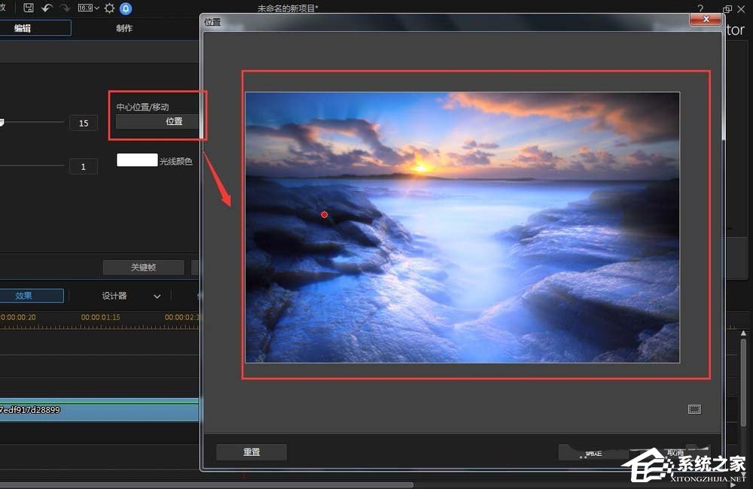Undo the last action with the undo arrow
This screenshot has height=489, width=753.
click(x=47, y=8)
